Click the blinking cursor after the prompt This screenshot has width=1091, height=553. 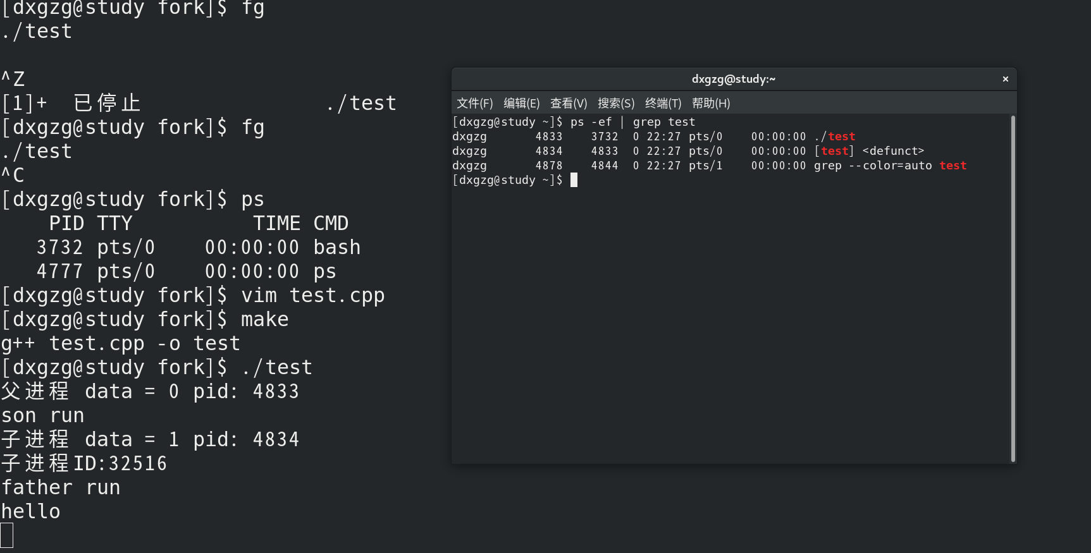(x=574, y=180)
